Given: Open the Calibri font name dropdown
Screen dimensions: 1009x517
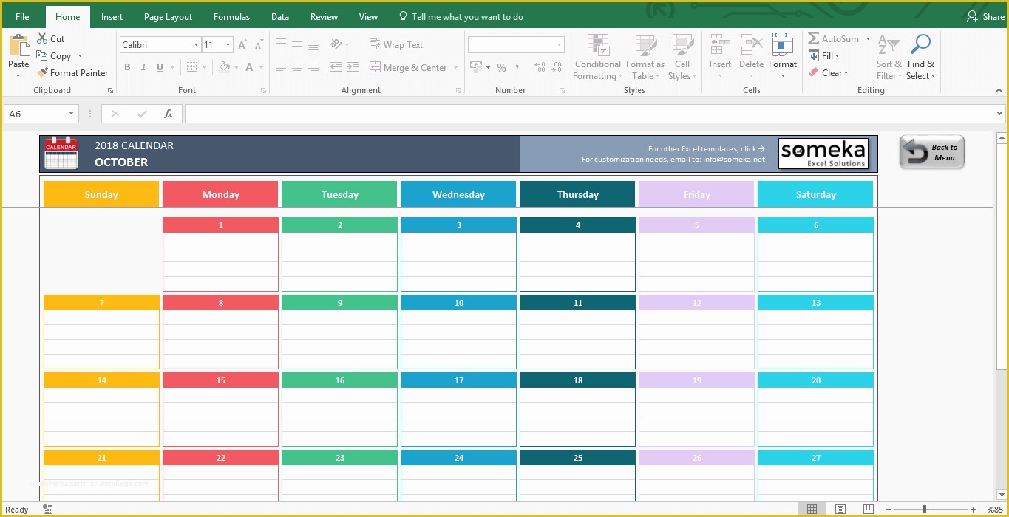Looking at the screenshot, I should coord(196,44).
